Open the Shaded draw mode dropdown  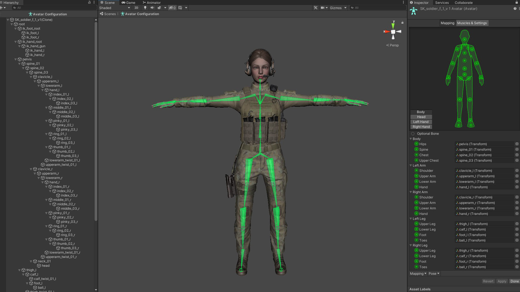point(114,8)
